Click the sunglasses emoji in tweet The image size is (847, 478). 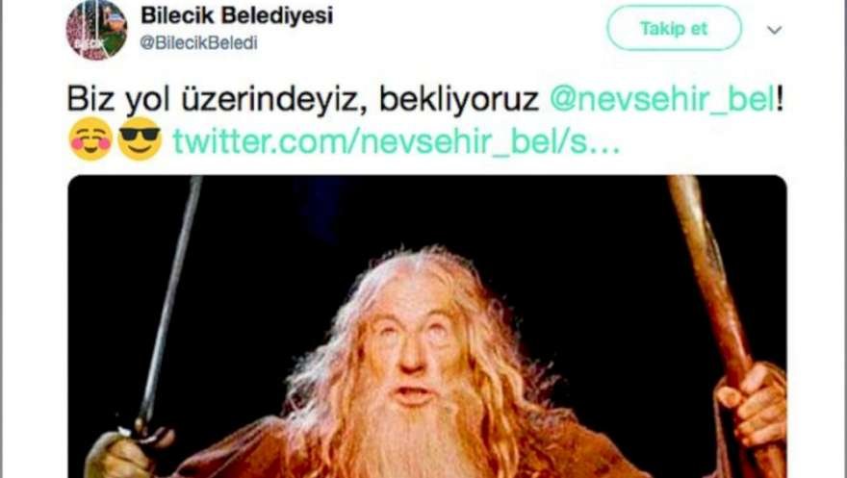click(140, 139)
